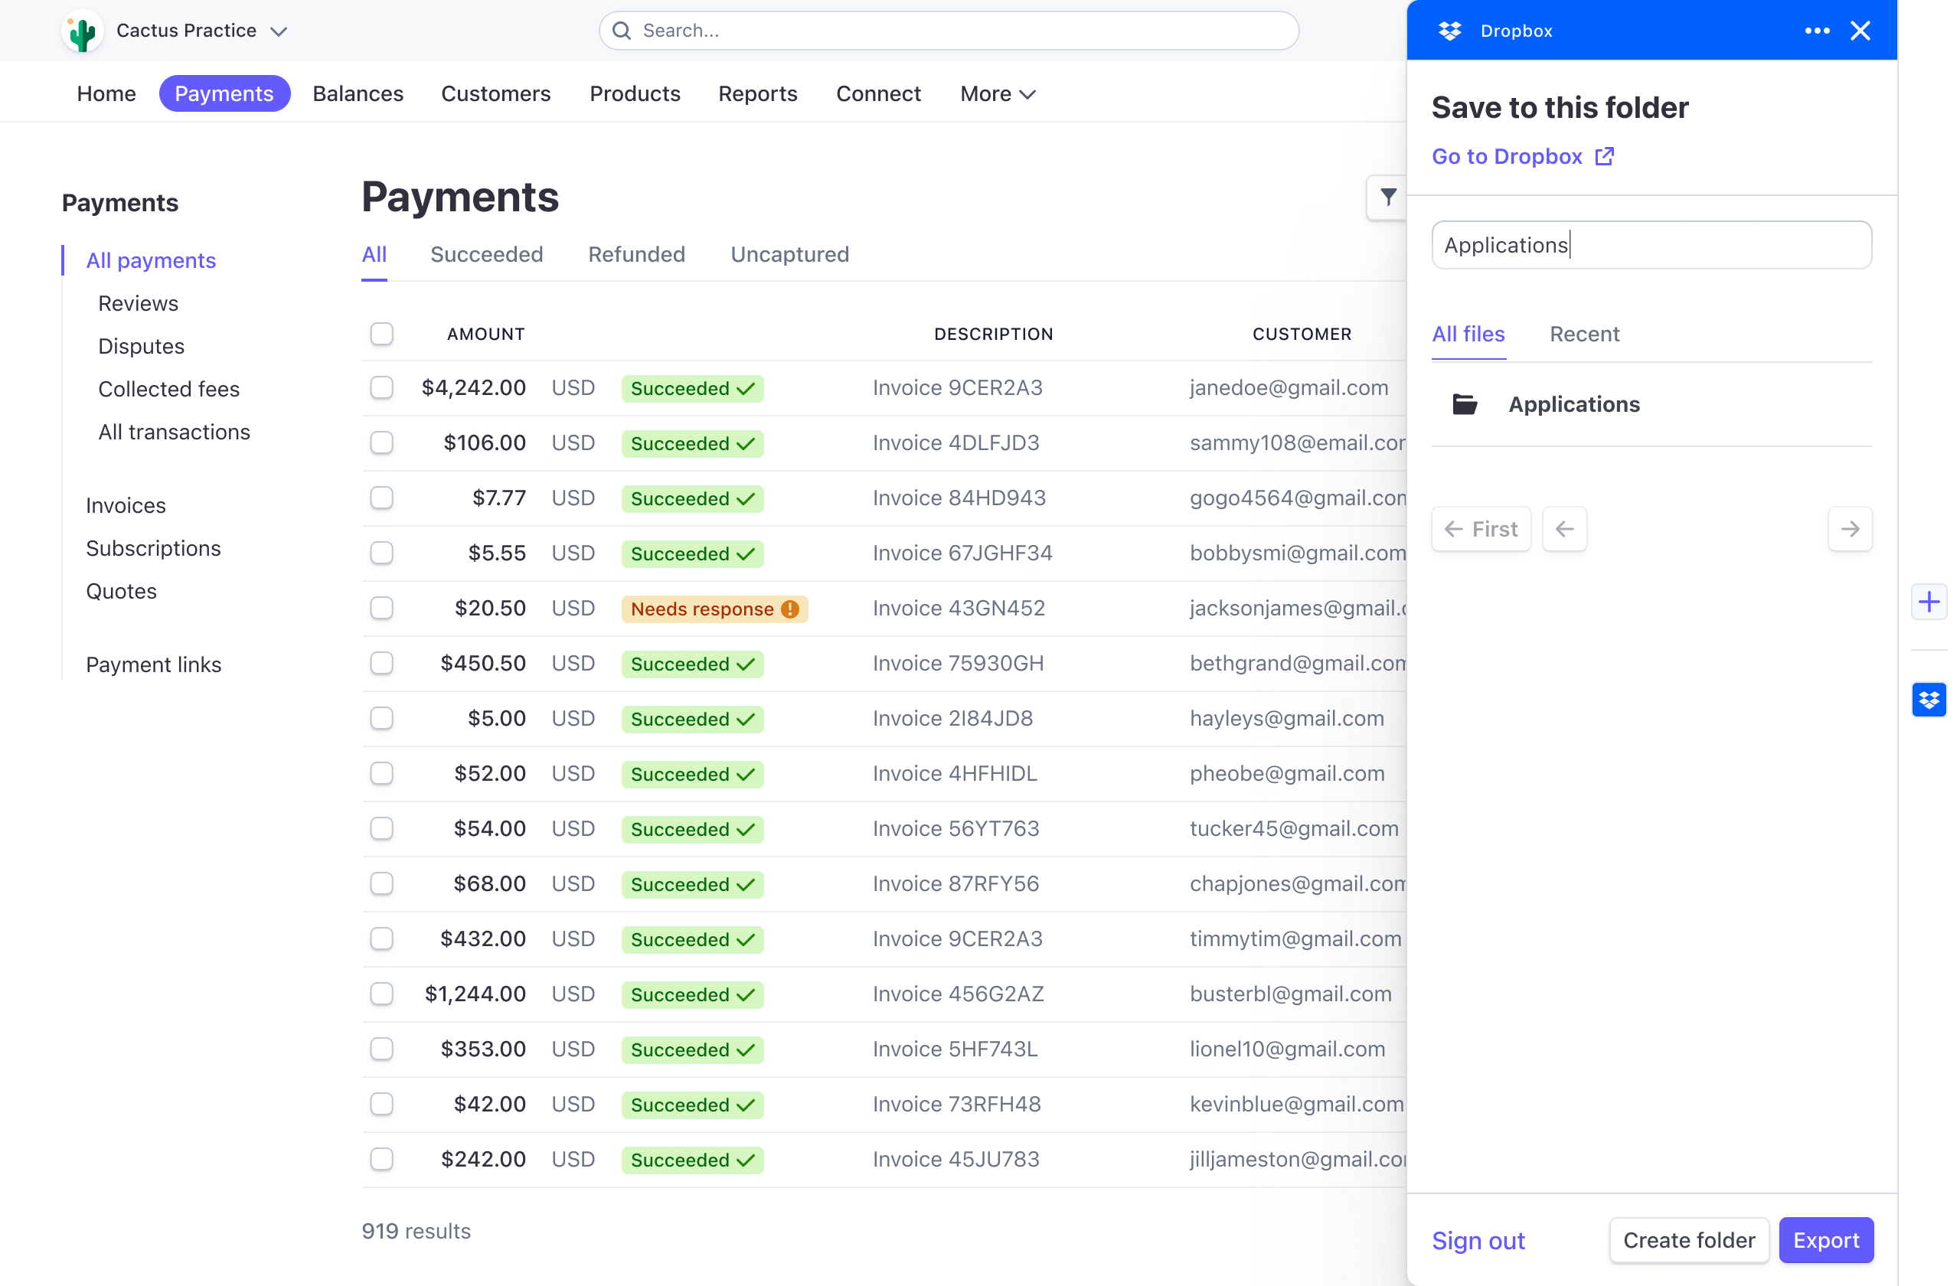Screen dimensions: 1960x1286
Task: Click the Export button
Action: [1826, 1240]
